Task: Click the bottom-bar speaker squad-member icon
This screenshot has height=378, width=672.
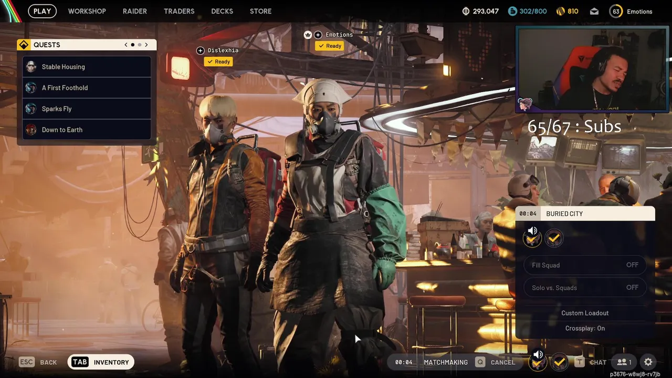Action: click(538, 361)
